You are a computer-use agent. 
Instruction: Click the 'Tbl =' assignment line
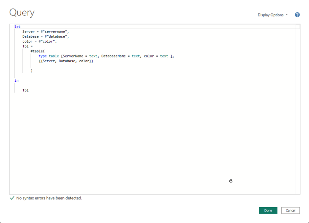pyautogui.click(x=28, y=46)
